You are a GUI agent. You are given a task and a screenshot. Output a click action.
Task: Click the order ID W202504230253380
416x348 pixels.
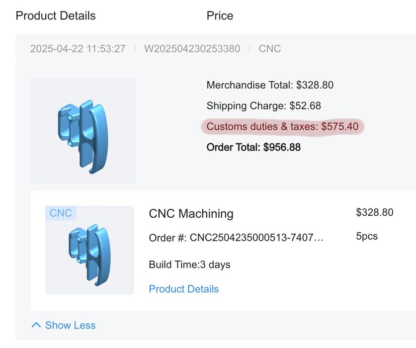tap(192, 49)
